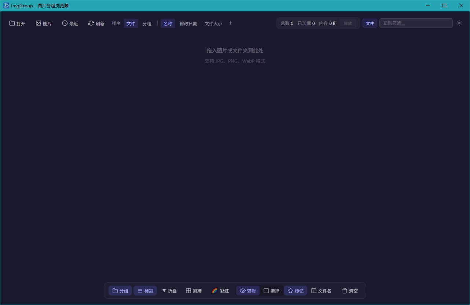Click the 内存 0 B readout

coord(327,23)
